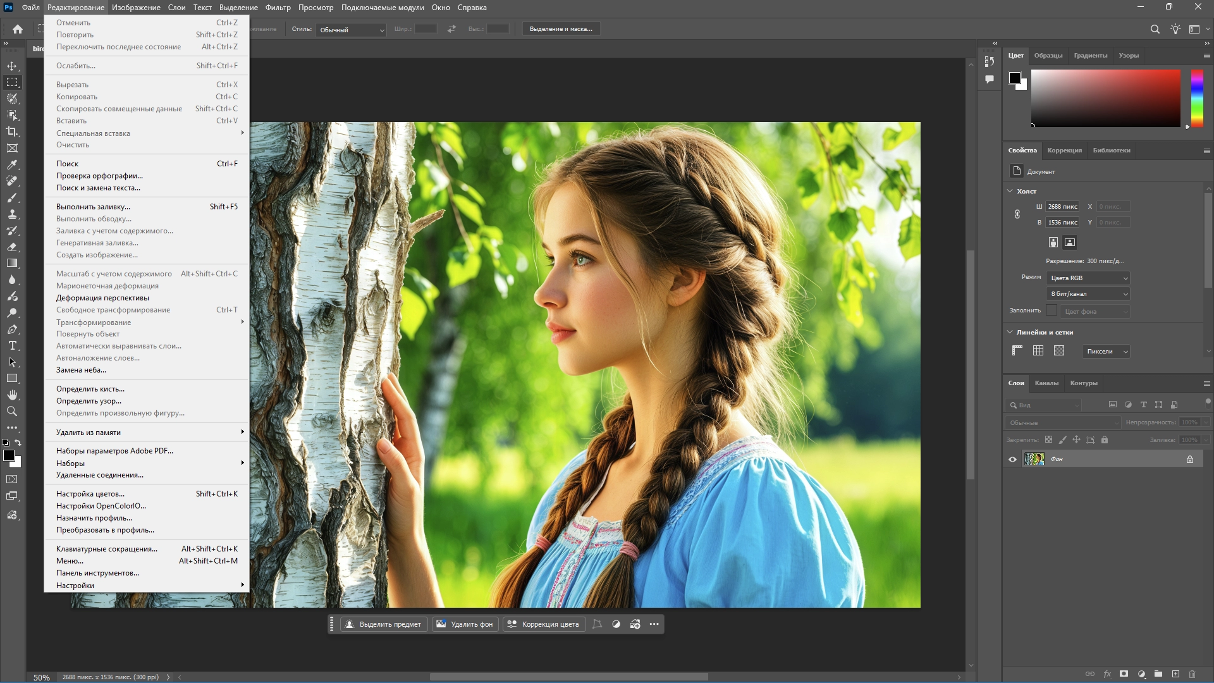Select the Horizontal Type tool

pyautogui.click(x=12, y=346)
